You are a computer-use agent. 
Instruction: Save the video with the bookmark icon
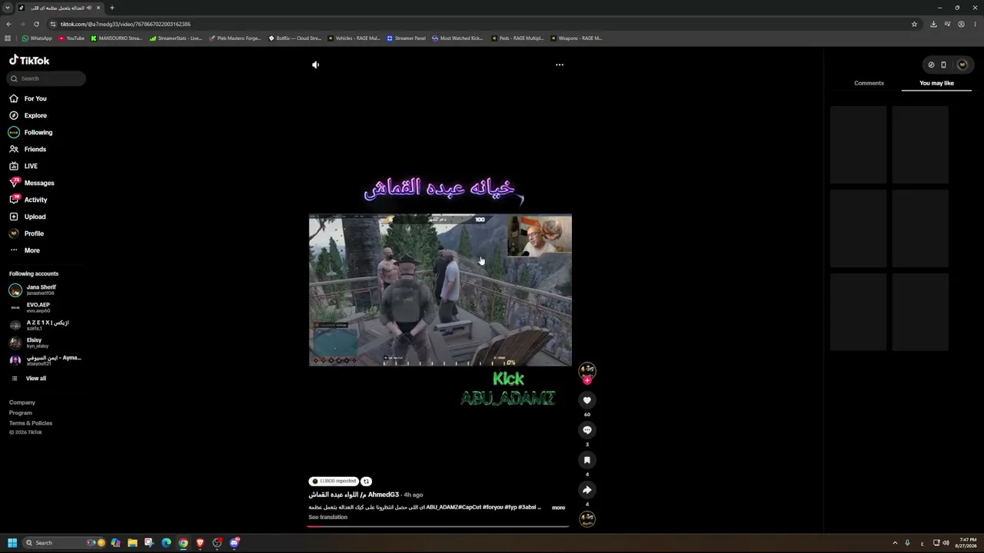coord(587,460)
